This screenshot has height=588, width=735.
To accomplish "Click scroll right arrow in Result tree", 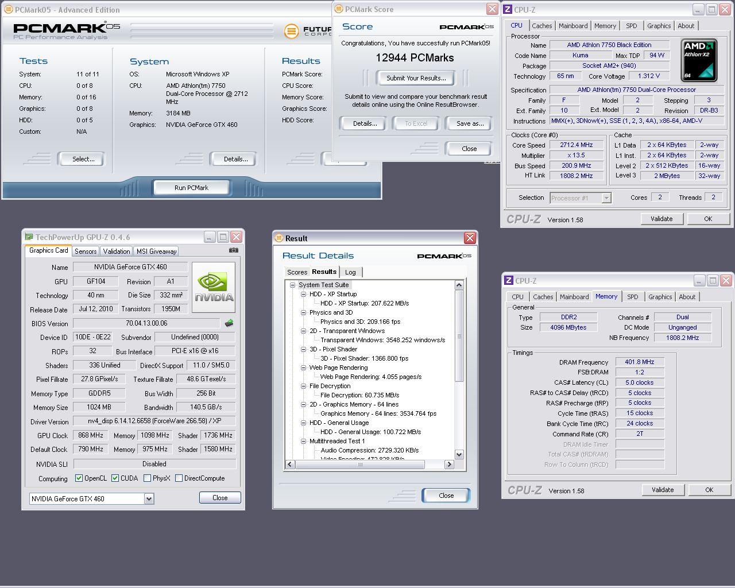I will point(450,465).
